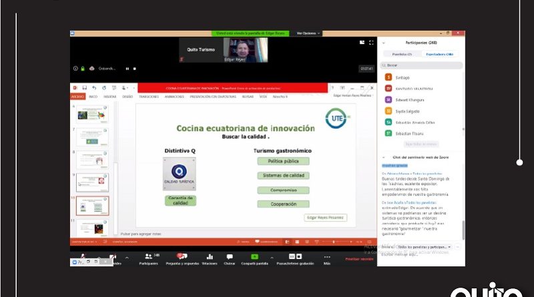534x297 pixels.
Task: Click the meeting info icon
Action: pos(75,69)
